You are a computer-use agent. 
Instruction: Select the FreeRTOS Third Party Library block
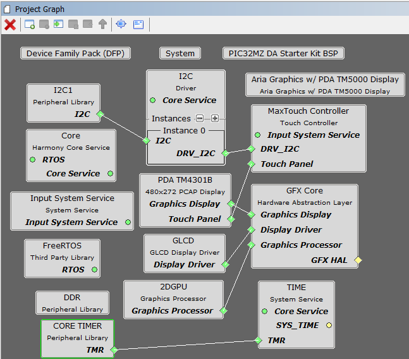[x=62, y=259]
